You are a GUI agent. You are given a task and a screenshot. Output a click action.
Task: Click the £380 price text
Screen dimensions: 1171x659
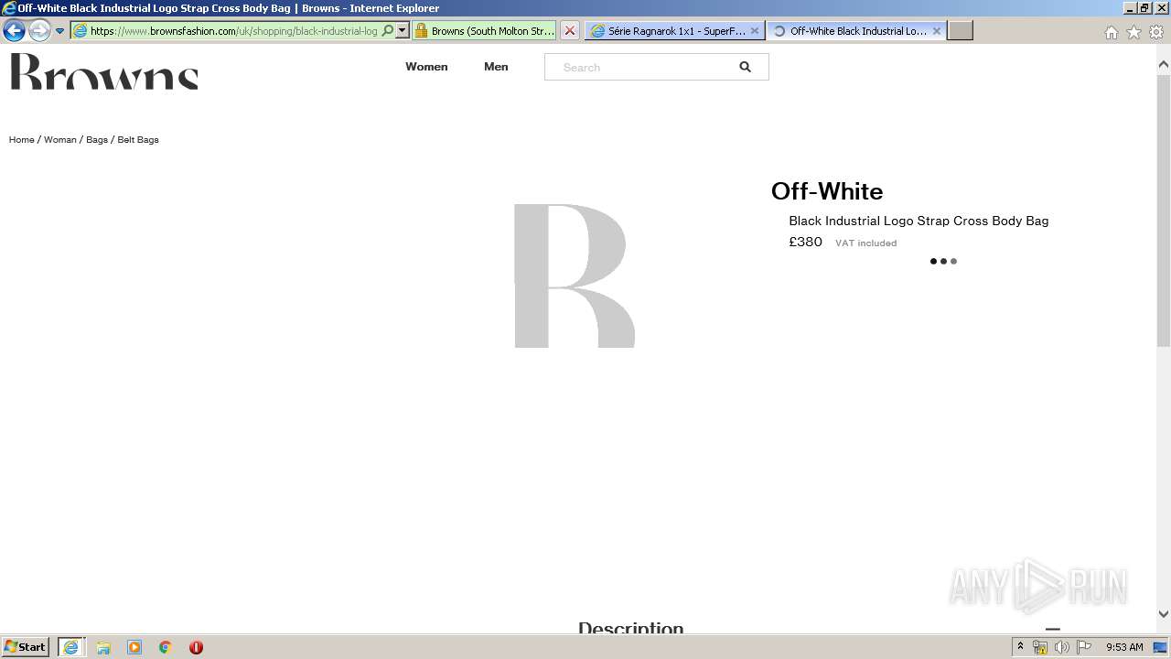pyautogui.click(x=806, y=242)
